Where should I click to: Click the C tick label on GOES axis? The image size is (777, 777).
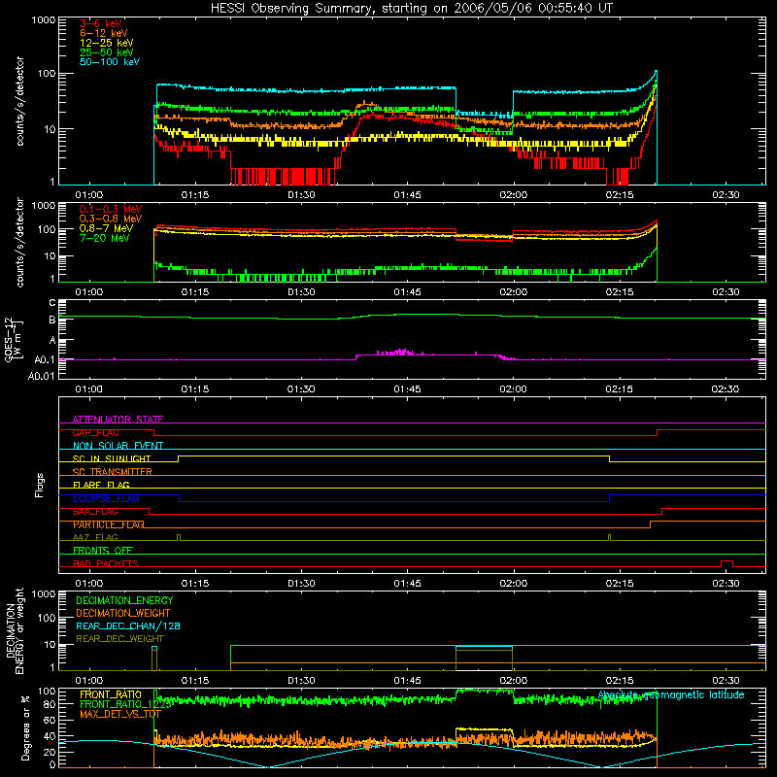[x=52, y=303]
